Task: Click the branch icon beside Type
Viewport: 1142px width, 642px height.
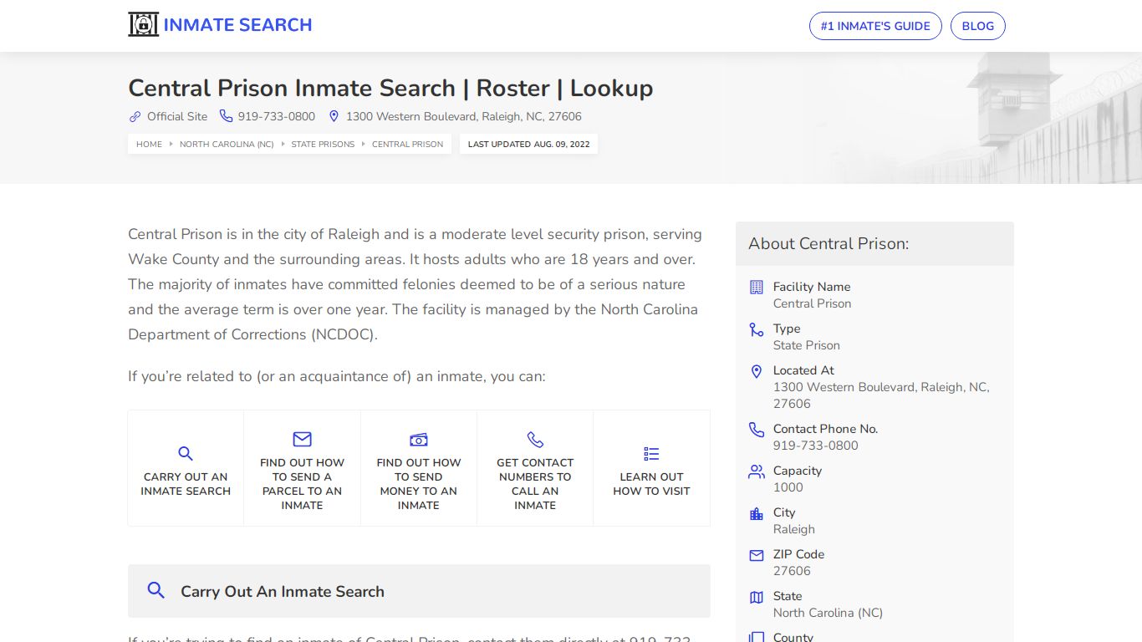Action: pyautogui.click(x=757, y=329)
